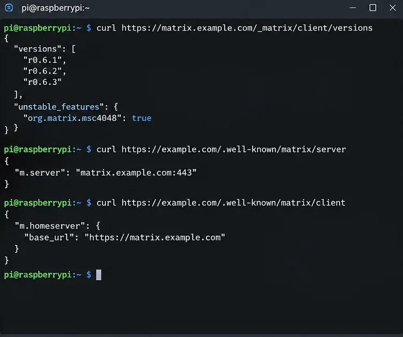Click the window title pi@raspberrypi:~

55,8
